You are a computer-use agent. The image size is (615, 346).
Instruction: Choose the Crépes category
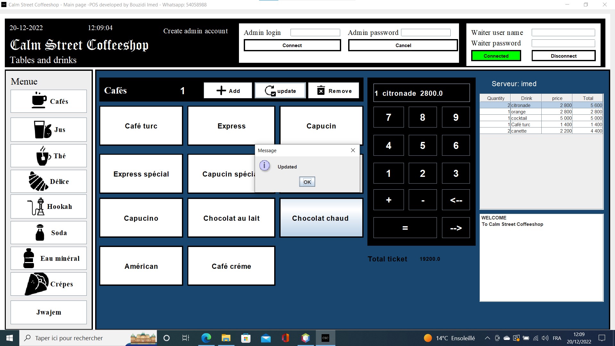pyautogui.click(x=49, y=284)
